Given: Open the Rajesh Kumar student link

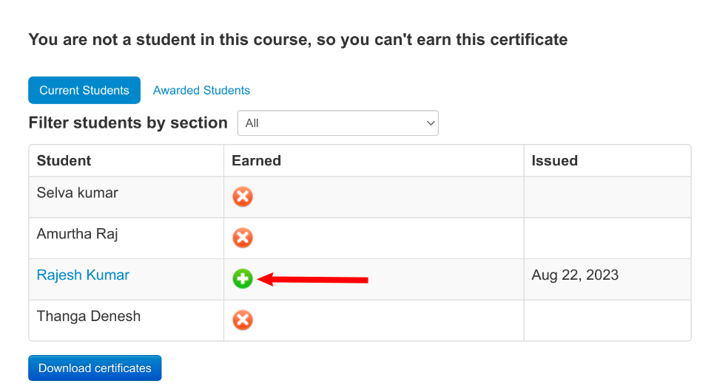Looking at the screenshot, I should tap(83, 275).
